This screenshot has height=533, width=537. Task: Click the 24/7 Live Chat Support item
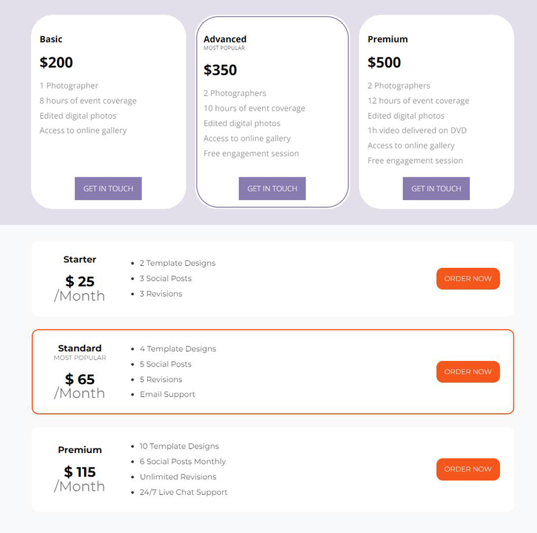183,492
